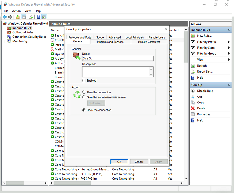Select Outbound Rules in the tree
This screenshot has height=193, width=234.
click(23, 32)
